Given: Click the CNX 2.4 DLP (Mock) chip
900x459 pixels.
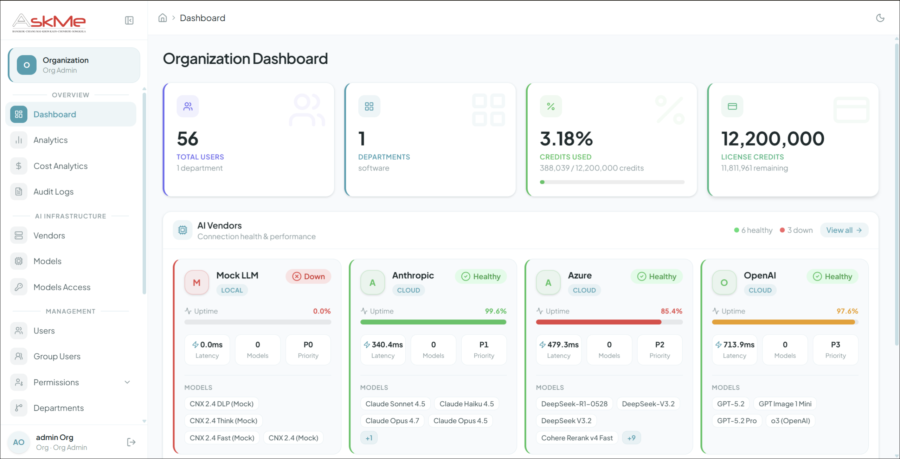Looking at the screenshot, I should pos(221,404).
